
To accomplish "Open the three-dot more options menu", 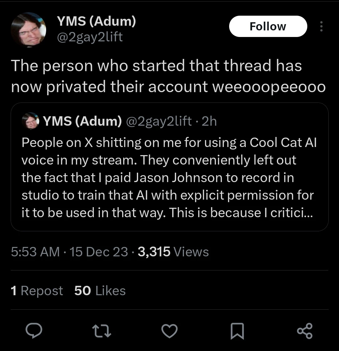I will pos(321,27).
